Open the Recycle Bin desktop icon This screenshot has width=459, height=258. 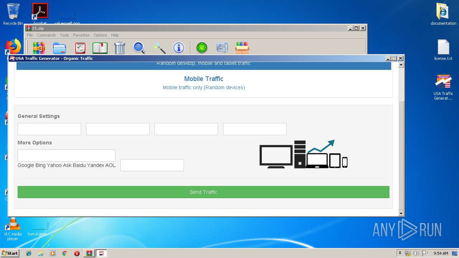coord(13,14)
